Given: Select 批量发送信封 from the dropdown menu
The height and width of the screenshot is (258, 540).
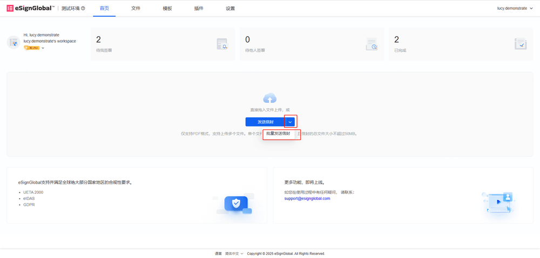Looking at the screenshot, I should (279, 134).
